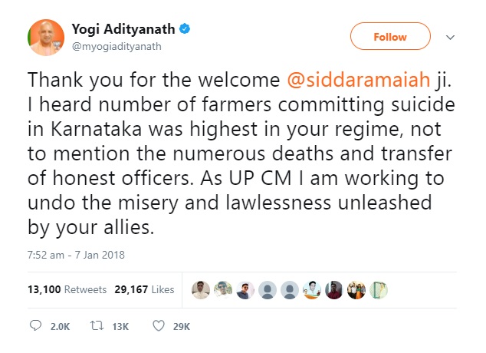Viewport: 486px width, 353px height.
Task: Click the last liker avatar in the row
Action: click(379, 289)
